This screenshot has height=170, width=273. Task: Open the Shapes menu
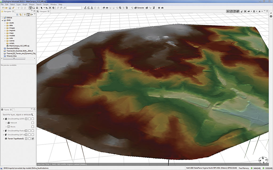32,5
